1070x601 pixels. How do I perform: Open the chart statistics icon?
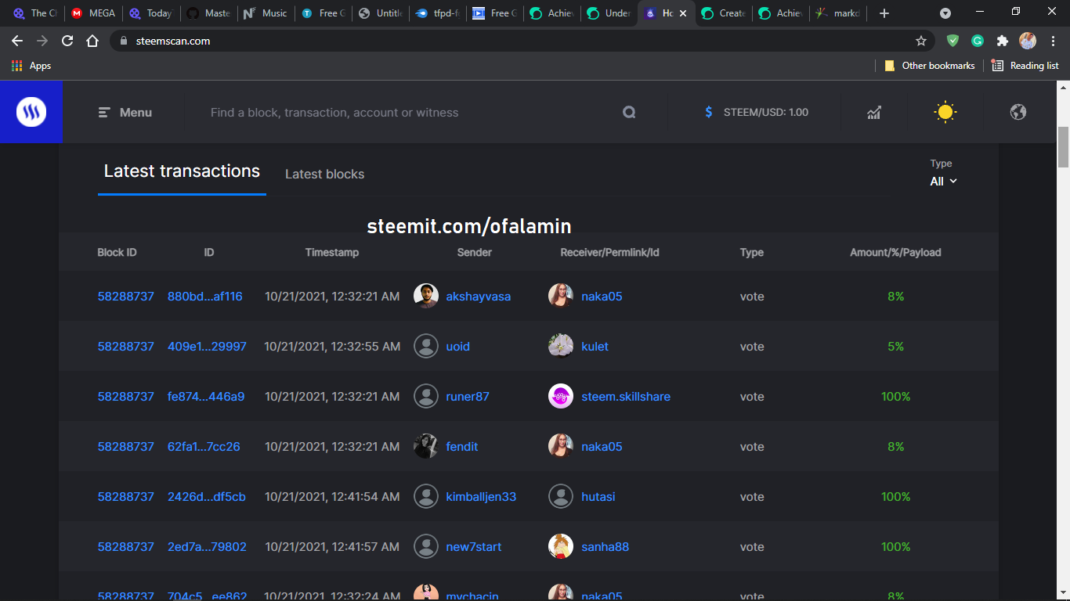(x=874, y=113)
